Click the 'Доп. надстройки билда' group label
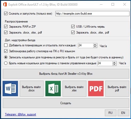 click(20, 40)
